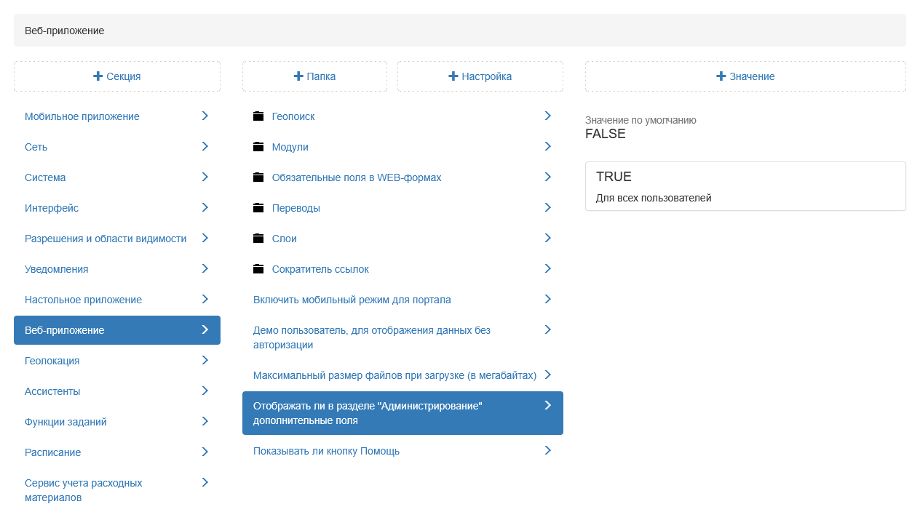Click the folder icon next to Сократитель ссылок
Image resolution: width=920 pixels, height=528 pixels.
(x=258, y=269)
